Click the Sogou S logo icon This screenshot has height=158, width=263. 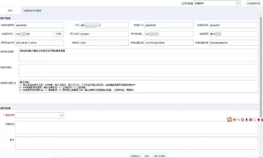(x=229, y=119)
